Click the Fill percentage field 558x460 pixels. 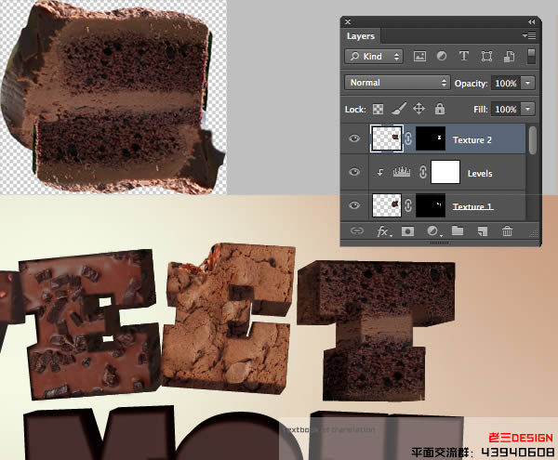pos(505,109)
